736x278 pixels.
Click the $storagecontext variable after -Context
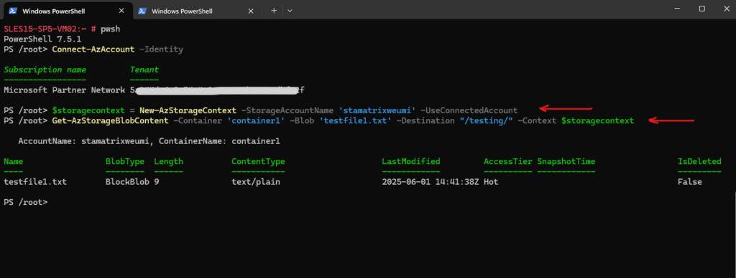pos(597,121)
